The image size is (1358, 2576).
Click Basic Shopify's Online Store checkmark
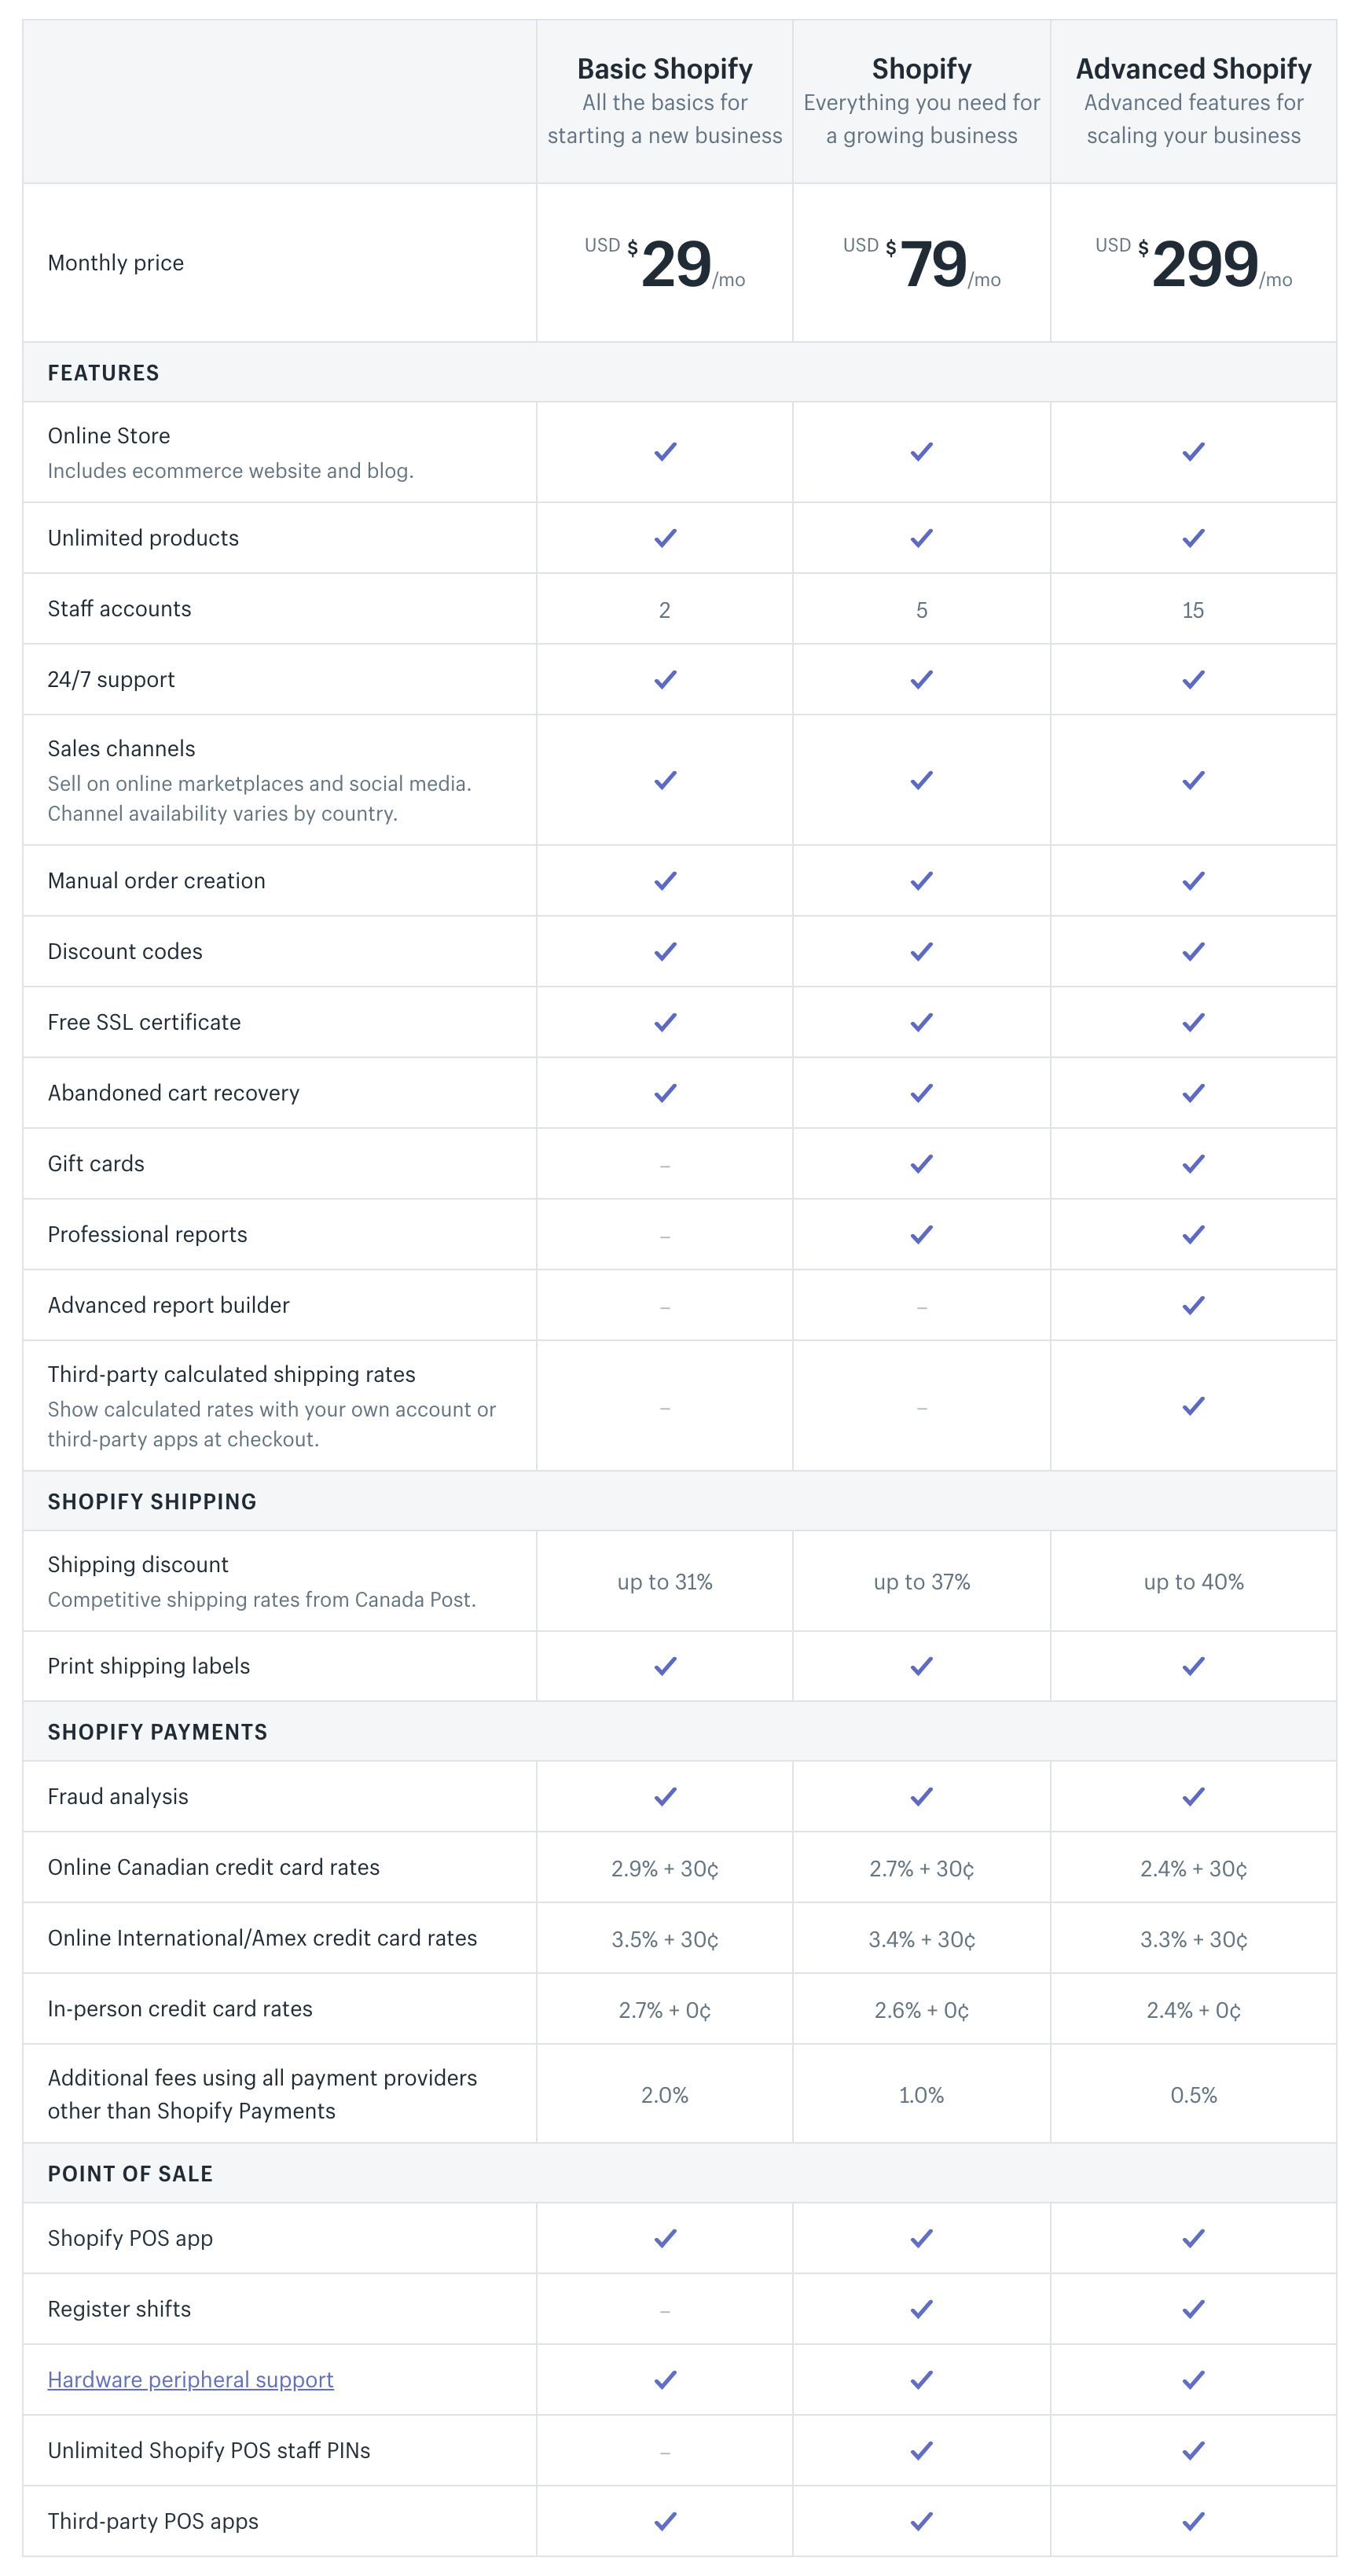tap(665, 452)
